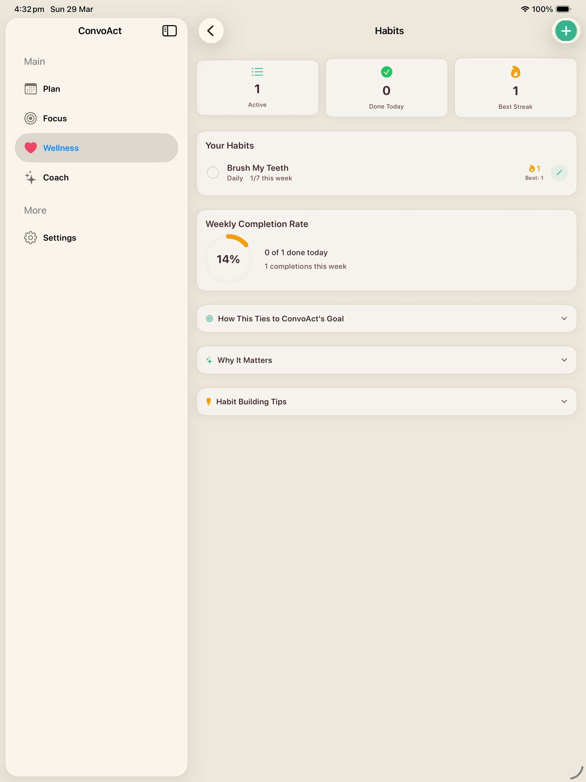Click the 'More' section header
The width and height of the screenshot is (586, 782).
(35, 210)
